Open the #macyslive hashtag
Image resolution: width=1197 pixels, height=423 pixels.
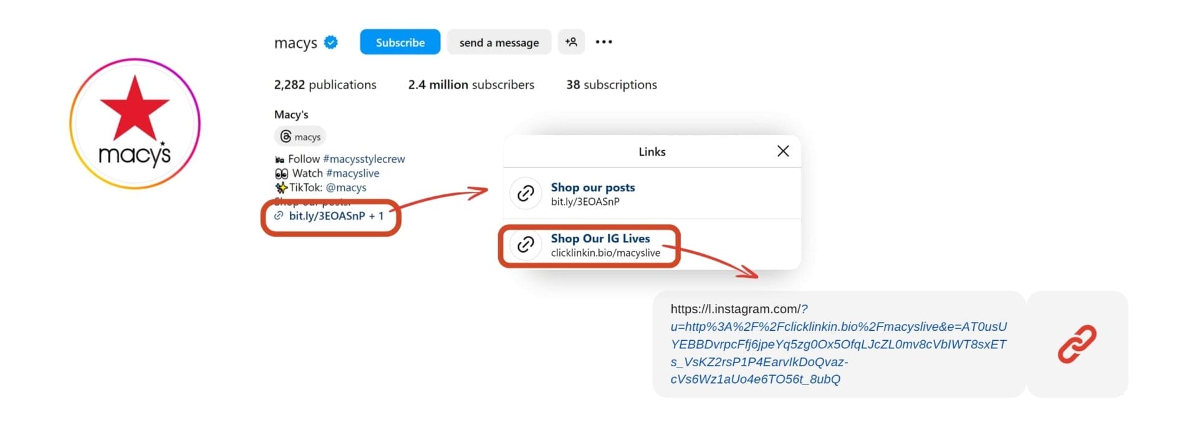click(x=352, y=173)
